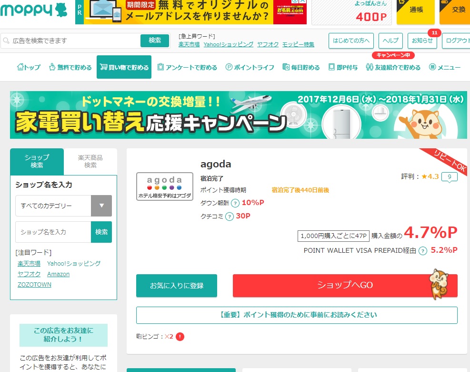Screen dimensions: 470x372
Task: Click この広告をお友達に紹介しよう box
Action: pyautogui.click(x=63, y=335)
